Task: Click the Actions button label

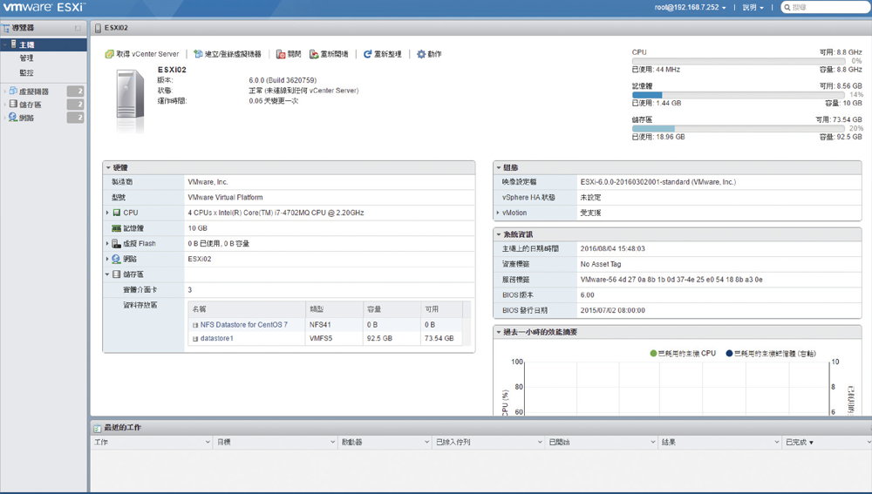Action: 434,54
